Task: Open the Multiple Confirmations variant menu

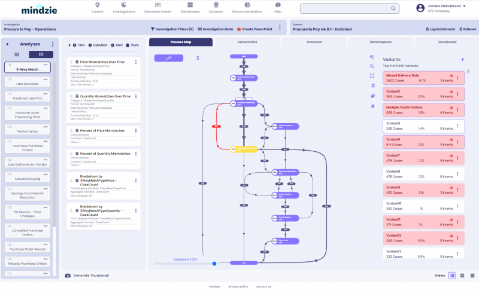Action: [x=457, y=110]
